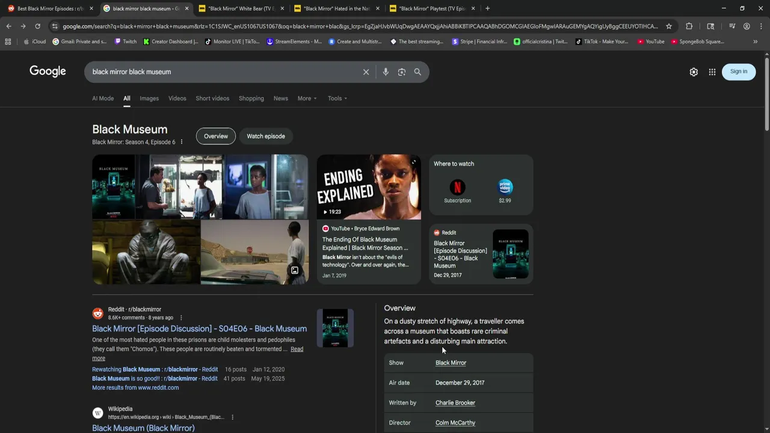Screen dimensions: 770x433
Task: Open the YouTube bookmark
Action: (651, 41)
